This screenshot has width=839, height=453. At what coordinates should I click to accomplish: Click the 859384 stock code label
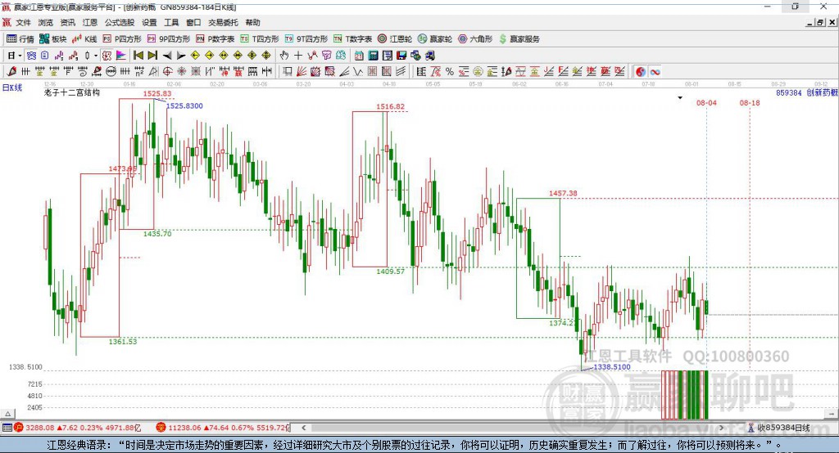[789, 93]
